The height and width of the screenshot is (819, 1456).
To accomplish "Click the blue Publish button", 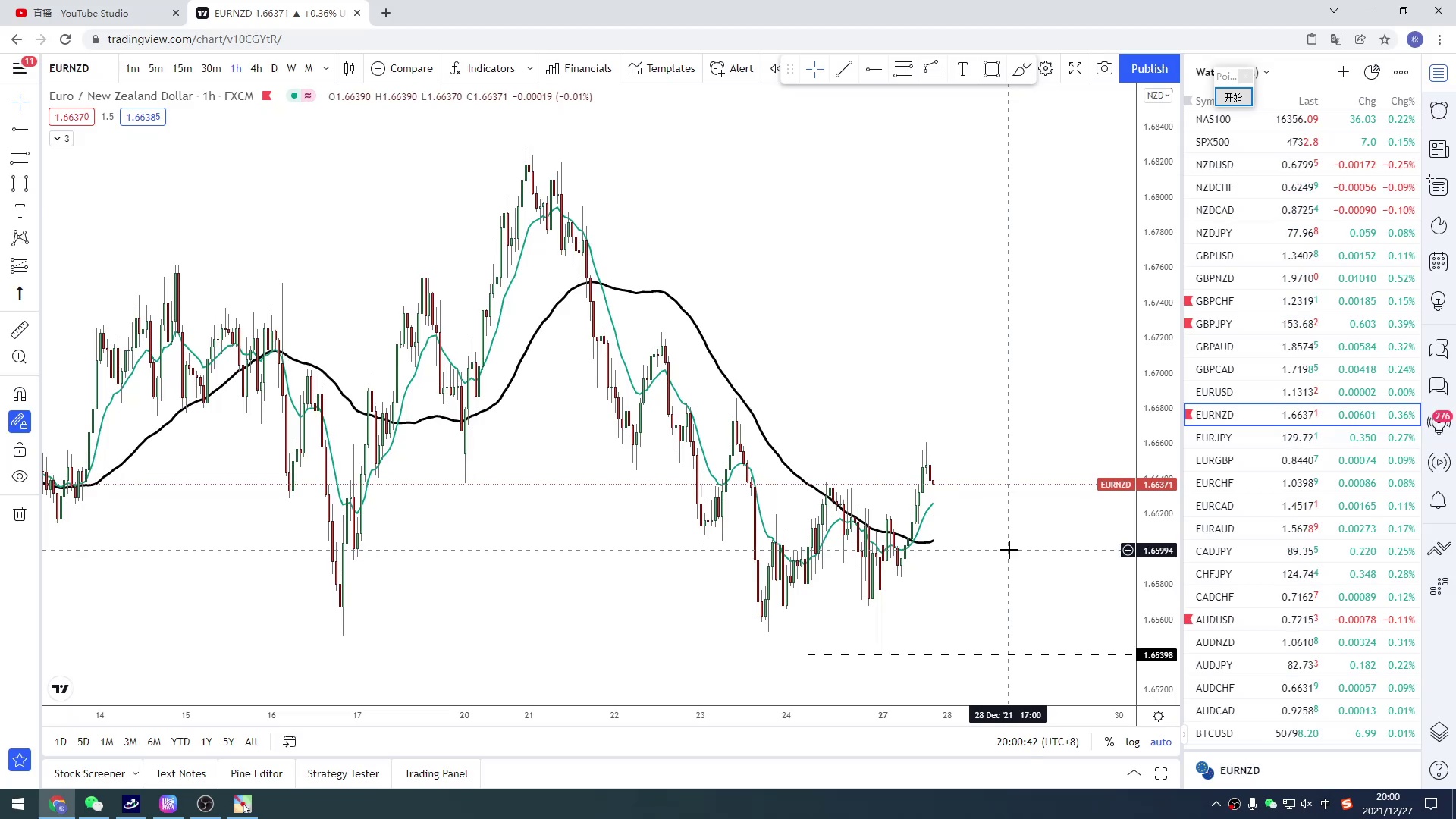I will 1149,68.
